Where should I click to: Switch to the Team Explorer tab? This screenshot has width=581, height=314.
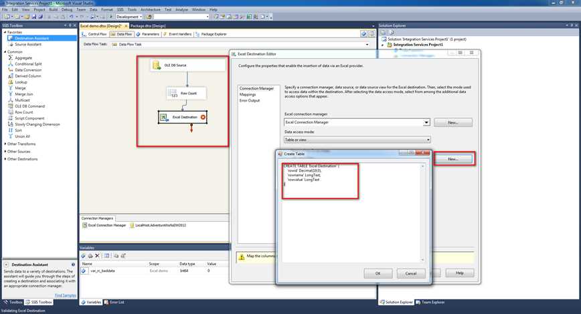[430, 302]
